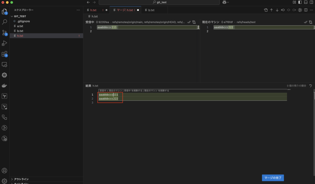Click the マージの完了 button

[x=273, y=178]
